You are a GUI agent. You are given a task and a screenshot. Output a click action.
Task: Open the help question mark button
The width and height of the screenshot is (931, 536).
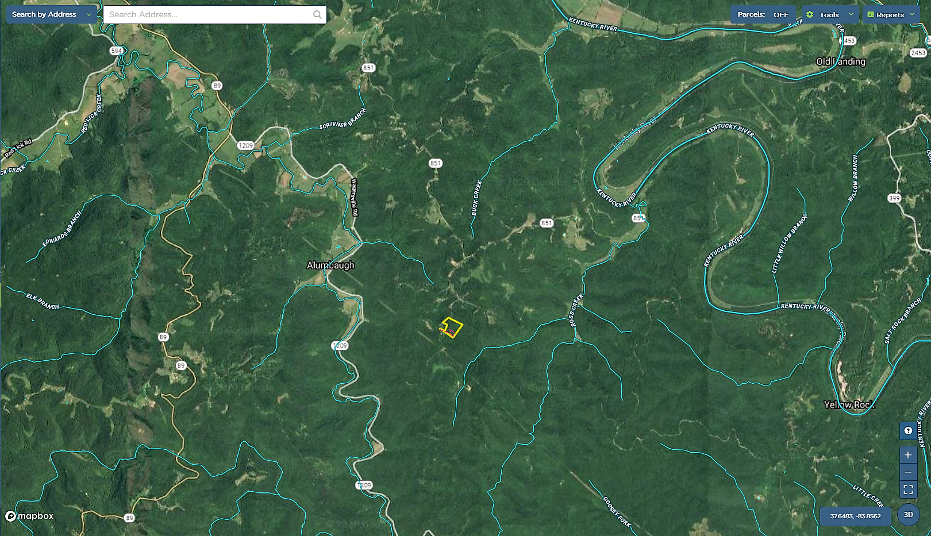[908, 430]
